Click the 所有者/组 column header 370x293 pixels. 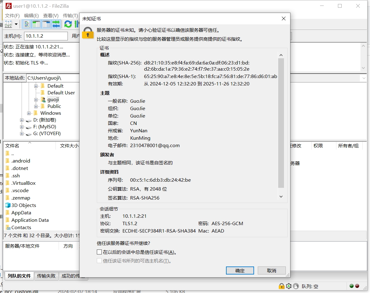(348, 146)
